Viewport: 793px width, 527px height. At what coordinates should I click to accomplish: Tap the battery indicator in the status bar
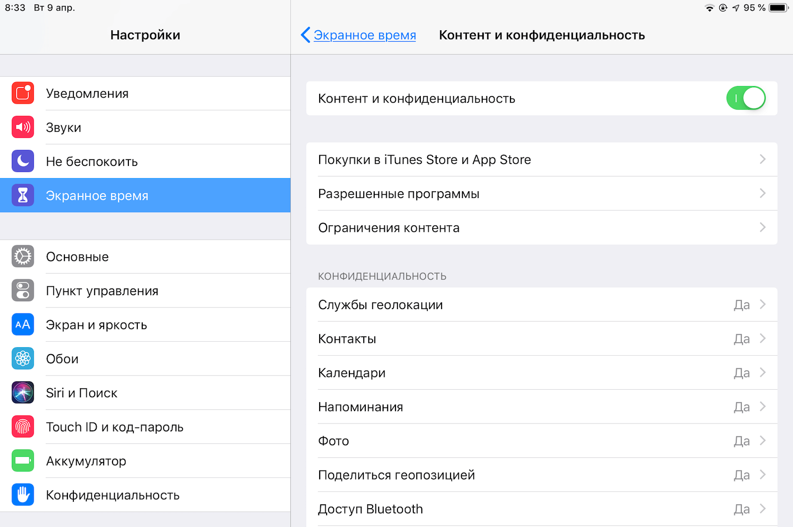pyautogui.click(x=779, y=8)
